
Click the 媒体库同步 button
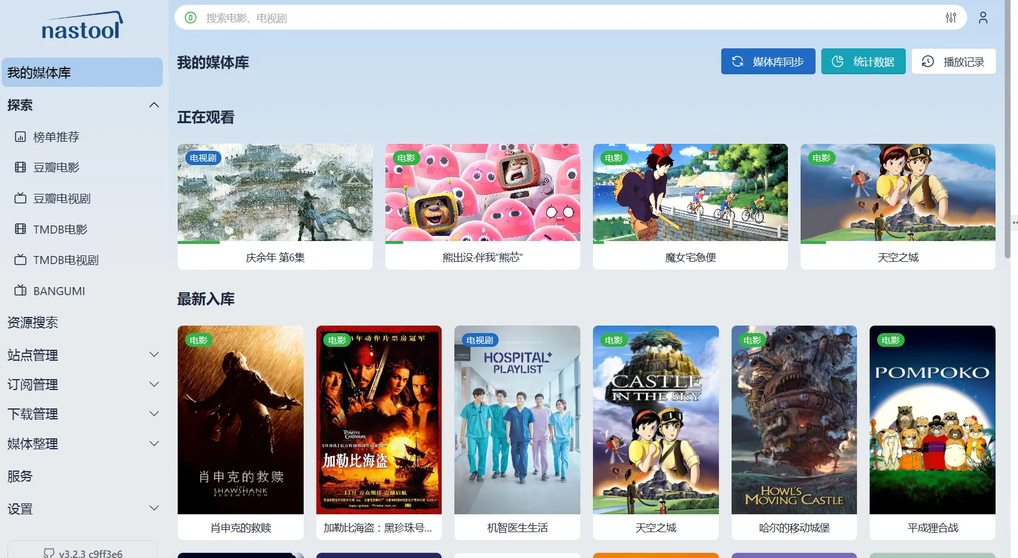click(768, 62)
